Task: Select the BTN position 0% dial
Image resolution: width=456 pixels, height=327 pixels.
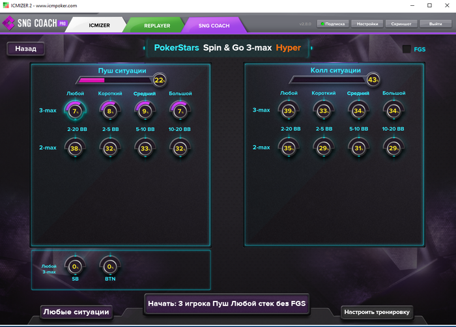Action: coord(110,266)
